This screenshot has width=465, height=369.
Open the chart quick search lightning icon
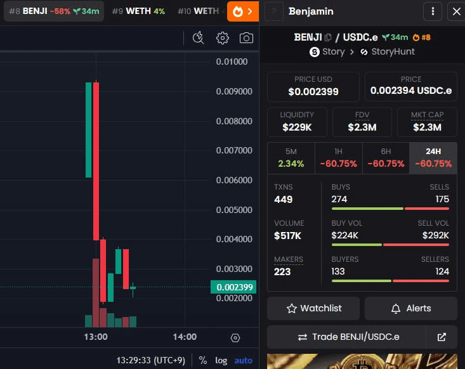[x=198, y=38]
